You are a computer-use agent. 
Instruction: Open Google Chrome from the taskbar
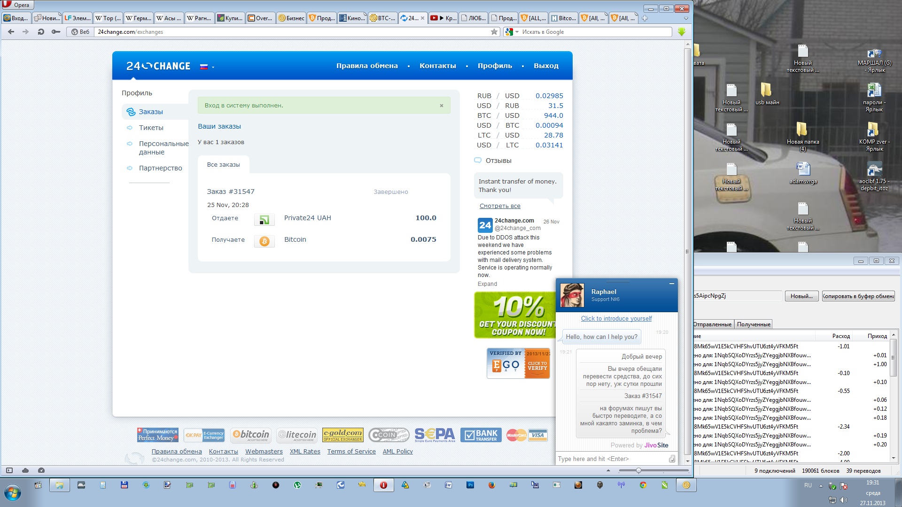(643, 485)
